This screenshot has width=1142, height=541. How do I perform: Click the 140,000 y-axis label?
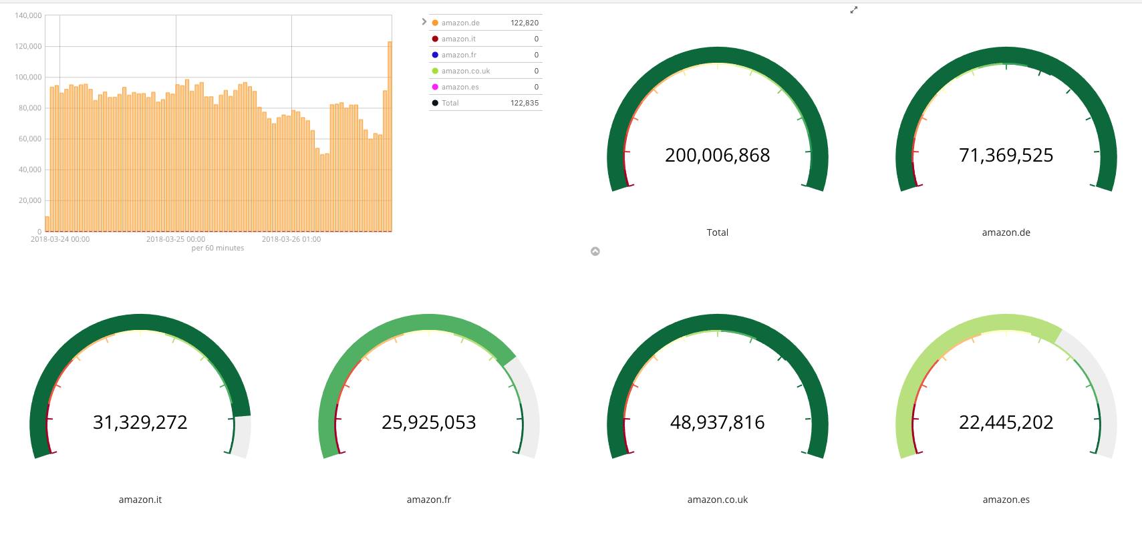(x=28, y=15)
